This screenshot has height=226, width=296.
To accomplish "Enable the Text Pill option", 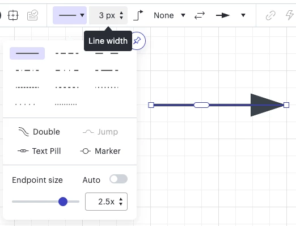I will coord(39,151).
